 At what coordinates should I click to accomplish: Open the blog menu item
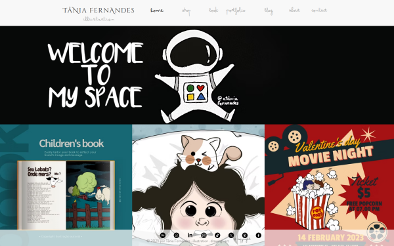[269, 10]
